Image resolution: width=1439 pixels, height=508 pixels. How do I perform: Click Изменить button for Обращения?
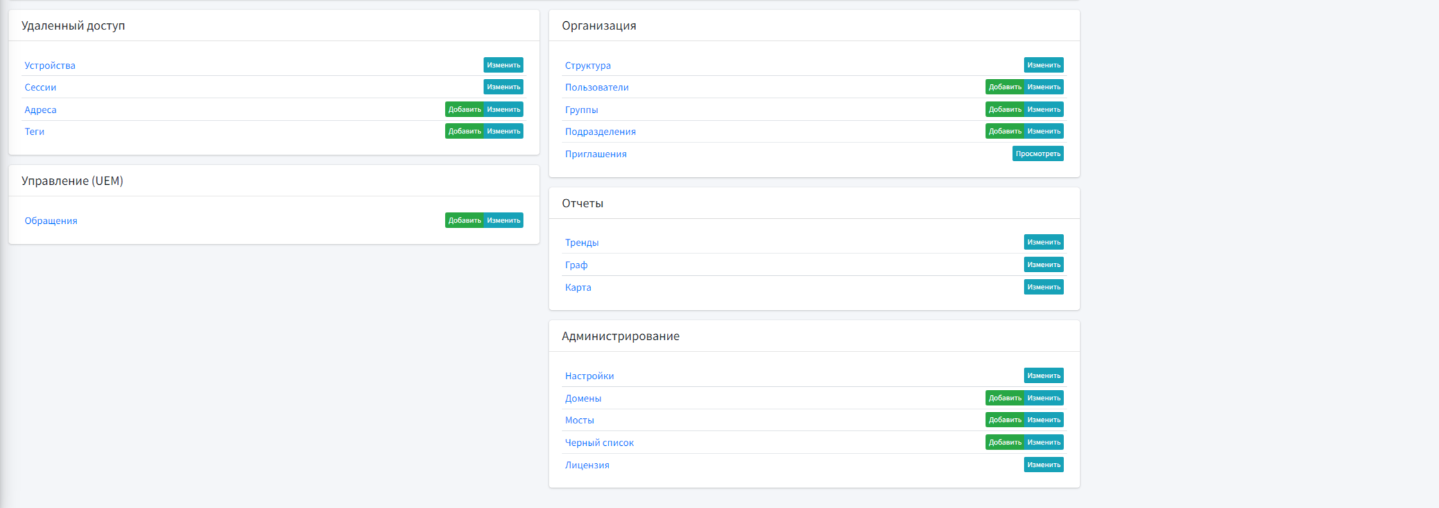(x=504, y=220)
